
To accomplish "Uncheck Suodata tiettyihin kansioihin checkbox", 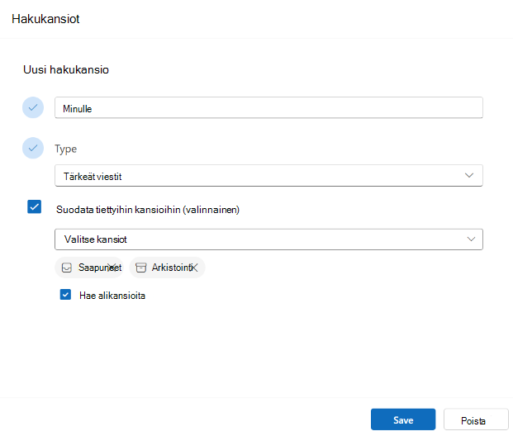I will [35, 206].
